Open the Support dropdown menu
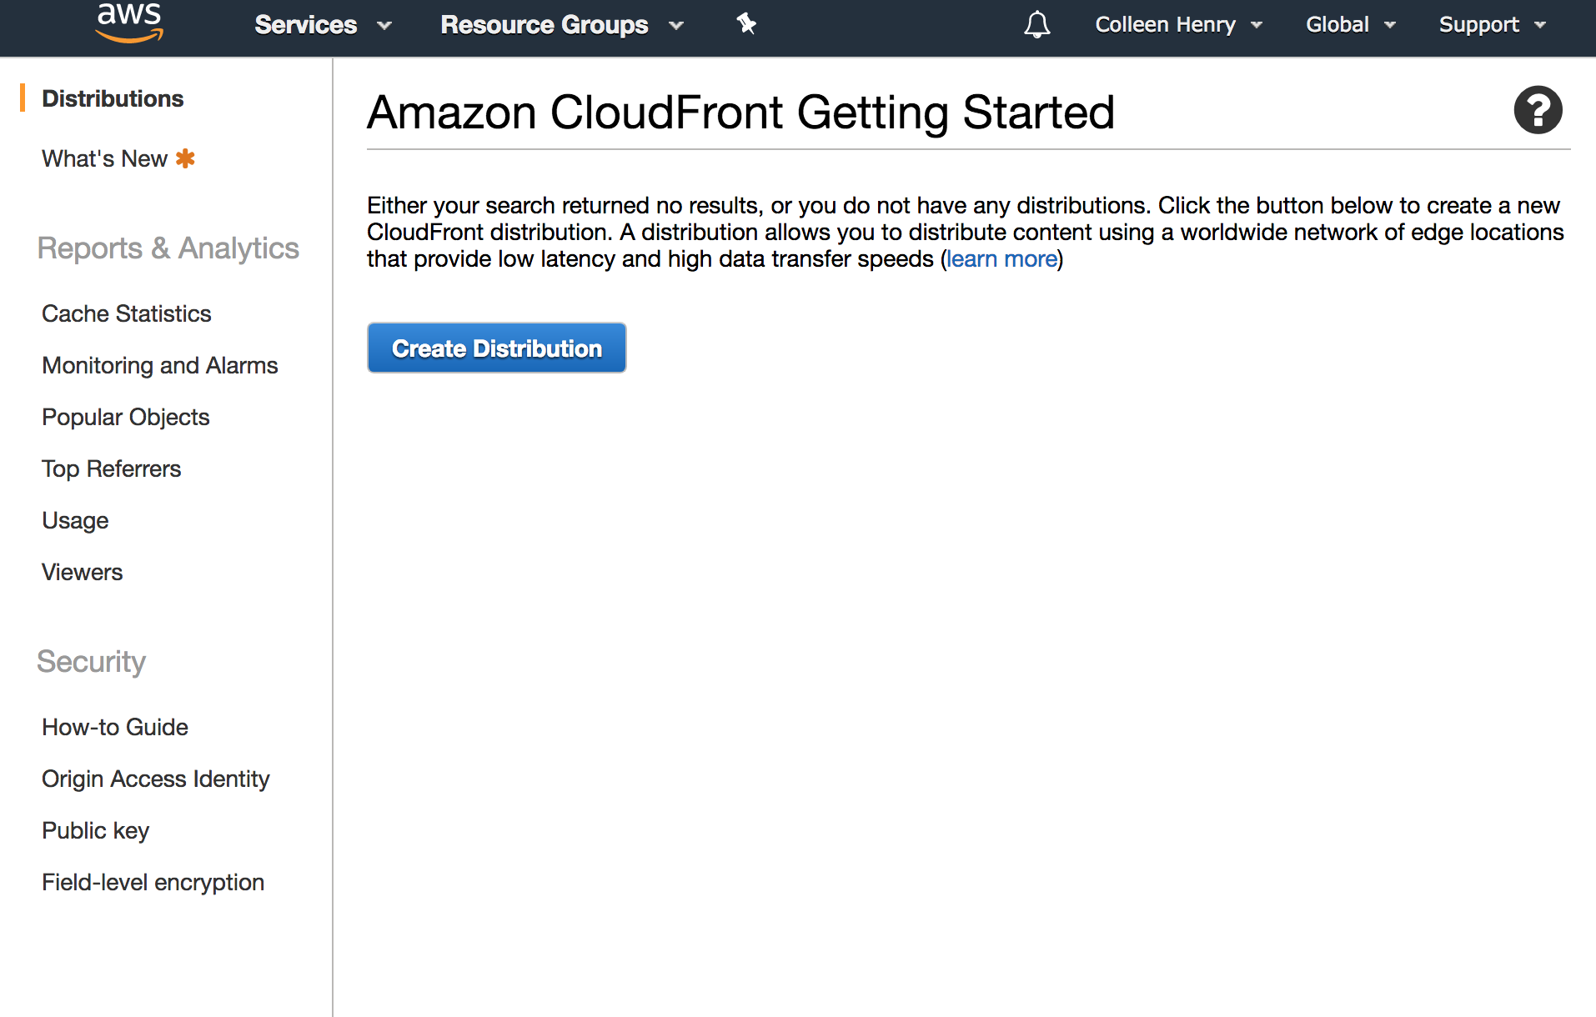Screen dimensions: 1596x1017 point(1492,25)
